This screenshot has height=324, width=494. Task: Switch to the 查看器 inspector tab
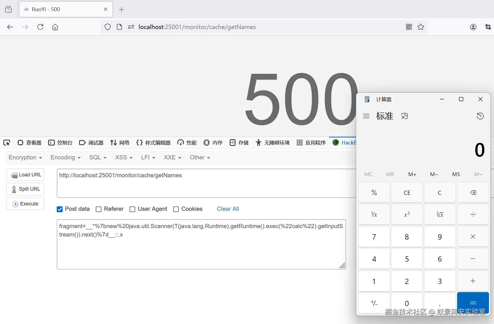coord(29,143)
